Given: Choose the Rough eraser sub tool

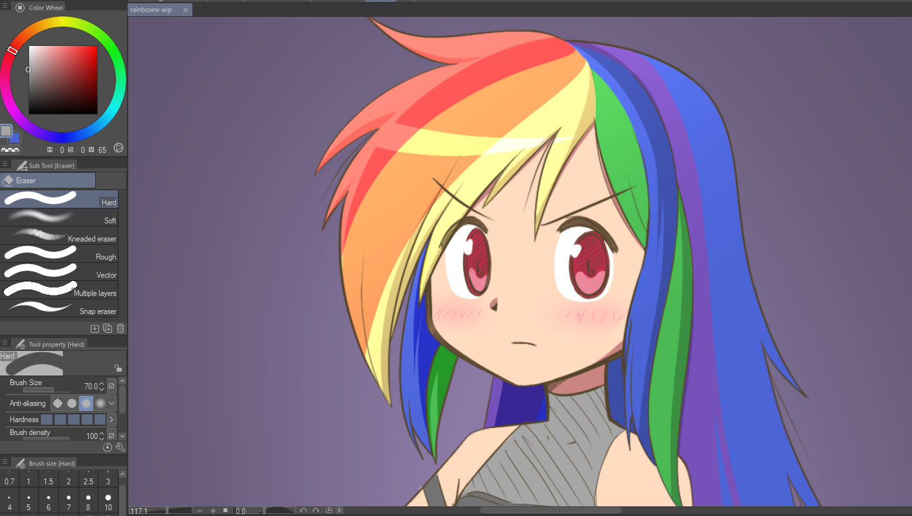Looking at the screenshot, I should pos(59,253).
